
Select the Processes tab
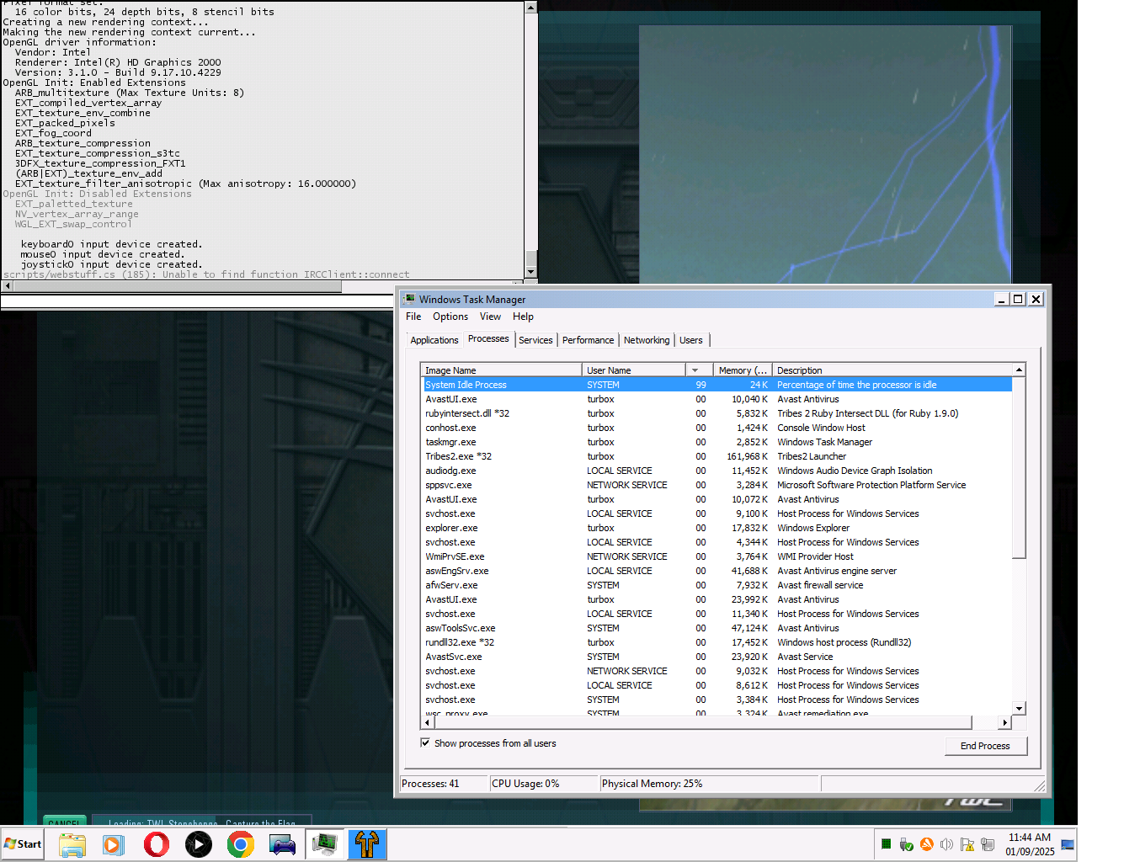pyautogui.click(x=488, y=338)
